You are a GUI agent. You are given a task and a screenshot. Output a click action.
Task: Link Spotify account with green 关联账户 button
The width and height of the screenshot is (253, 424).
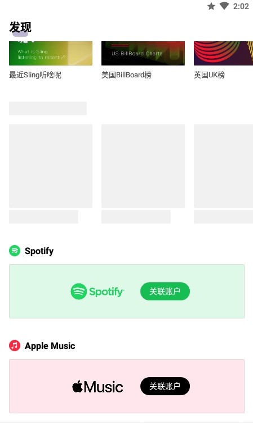[x=165, y=291]
